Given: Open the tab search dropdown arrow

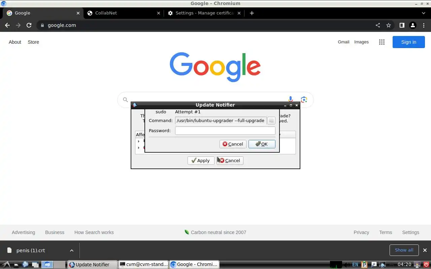Looking at the screenshot, I should pos(424,13).
